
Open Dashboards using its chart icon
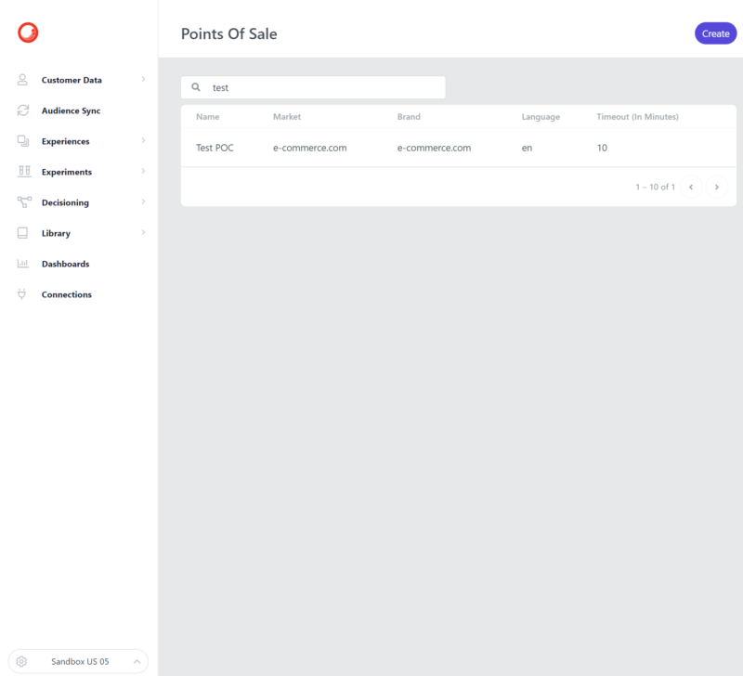pyautogui.click(x=20, y=264)
